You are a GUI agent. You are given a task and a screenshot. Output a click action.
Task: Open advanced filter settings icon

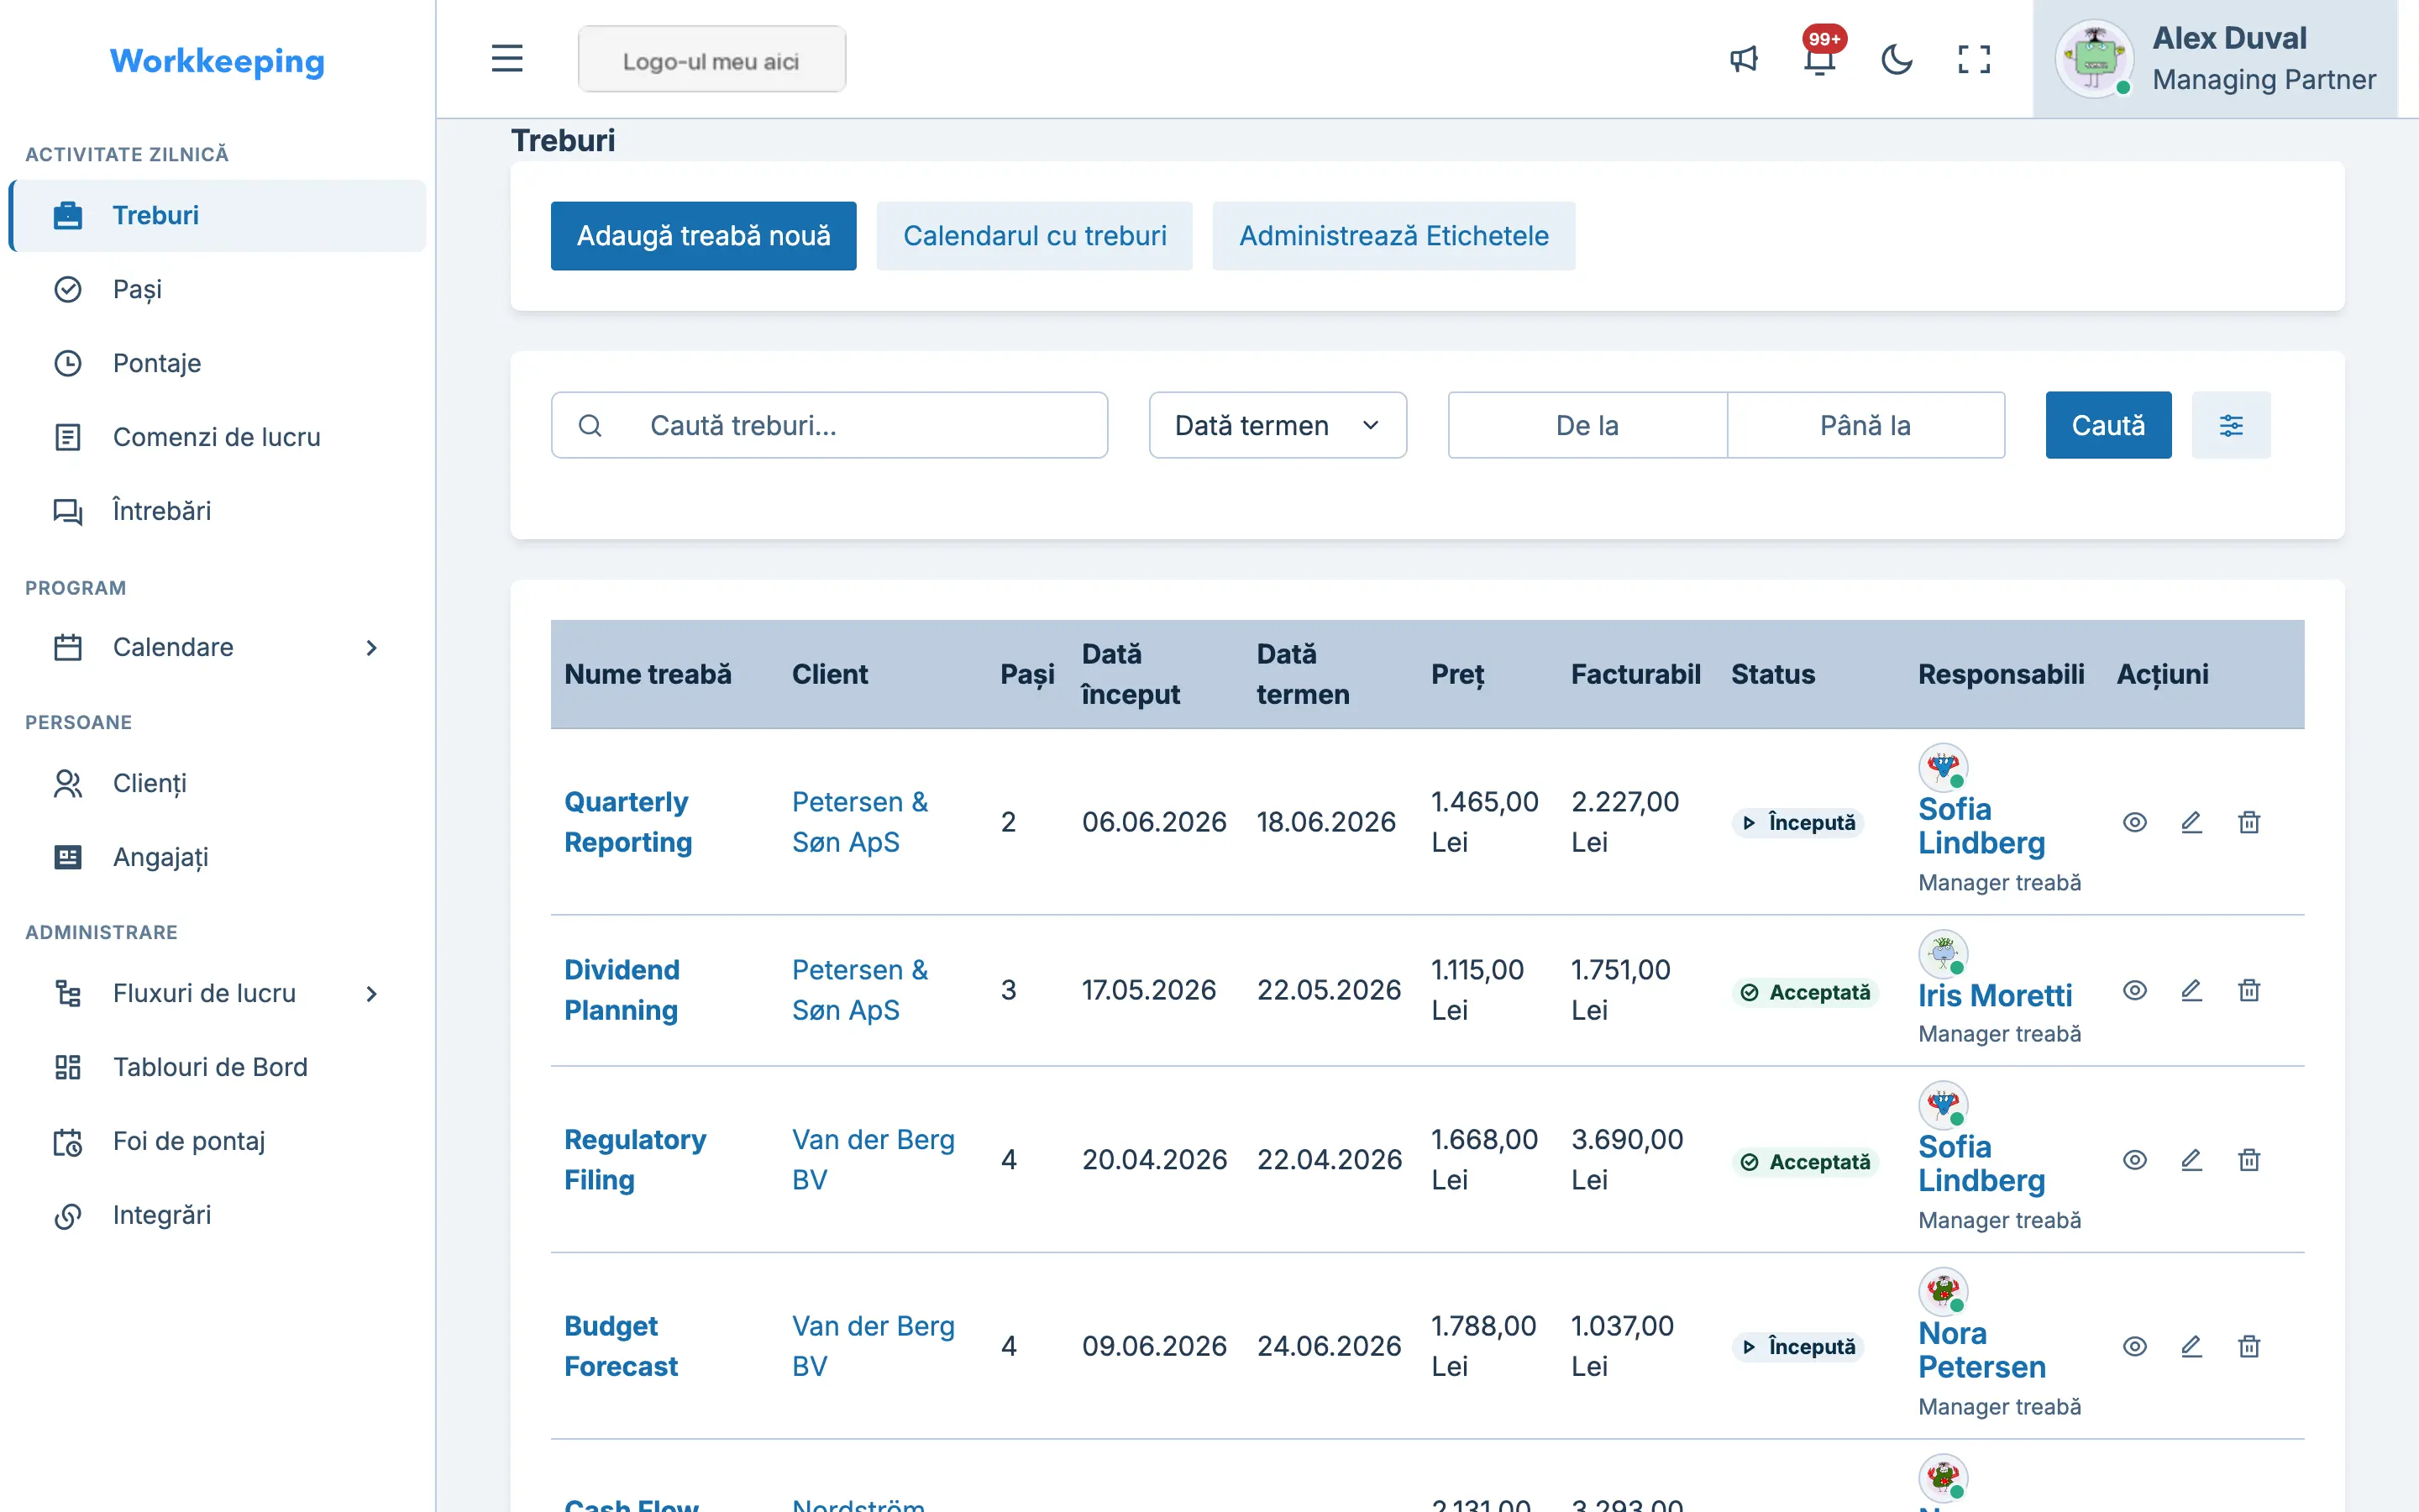(2231, 425)
